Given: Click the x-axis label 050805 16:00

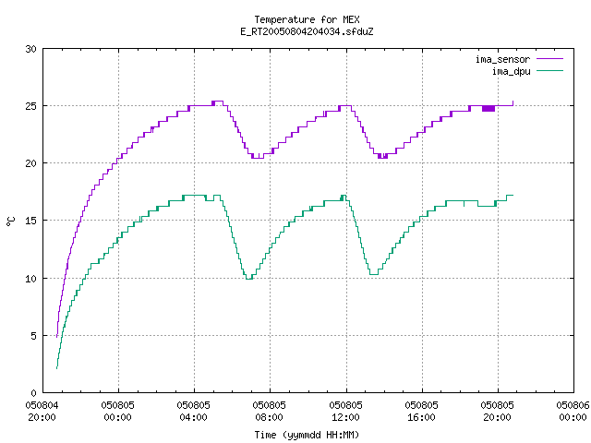Looking at the screenshot, I should coord(421,412).
